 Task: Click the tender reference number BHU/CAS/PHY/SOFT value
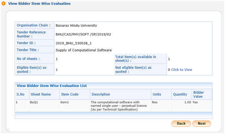pos(84,35)
